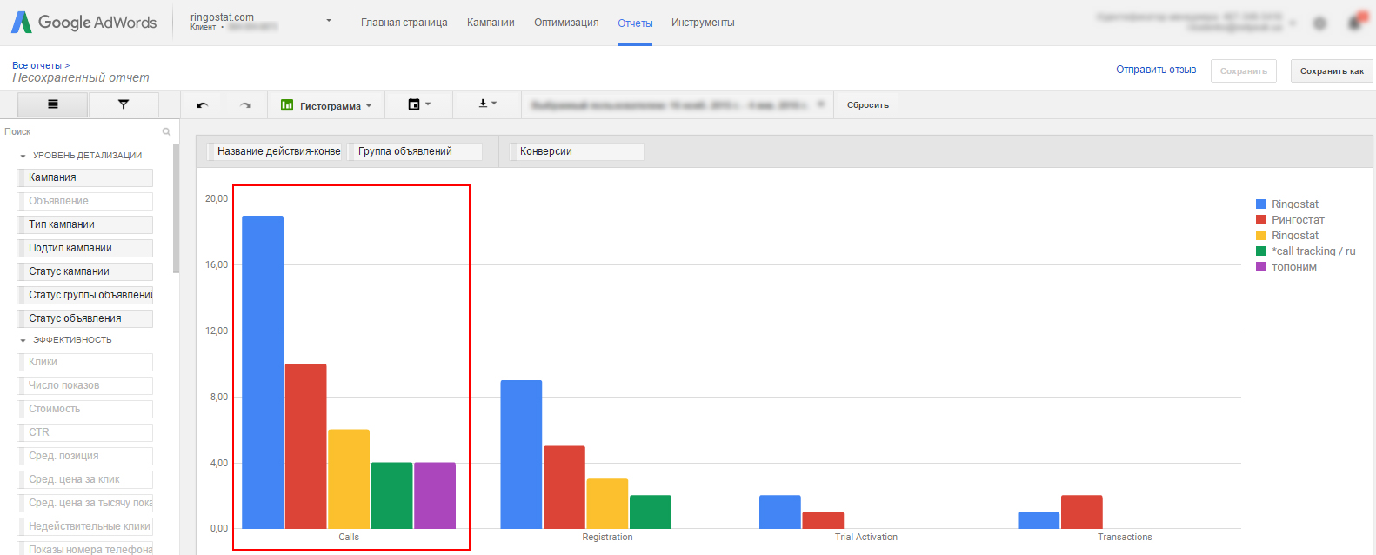1376x555 pixels.
Task: Select the Статус группы объявлений field
Action: click(85, 295)
